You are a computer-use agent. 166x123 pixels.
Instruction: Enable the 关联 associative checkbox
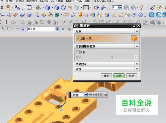(78, 52)
